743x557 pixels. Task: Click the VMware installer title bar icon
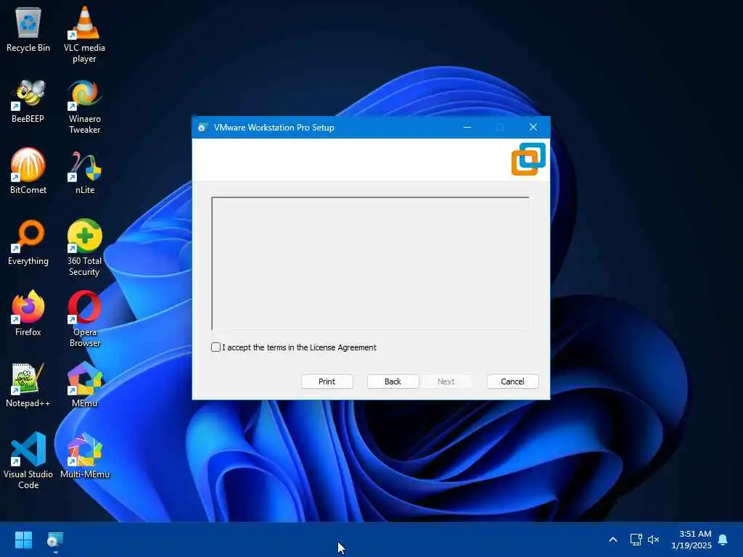203,128
